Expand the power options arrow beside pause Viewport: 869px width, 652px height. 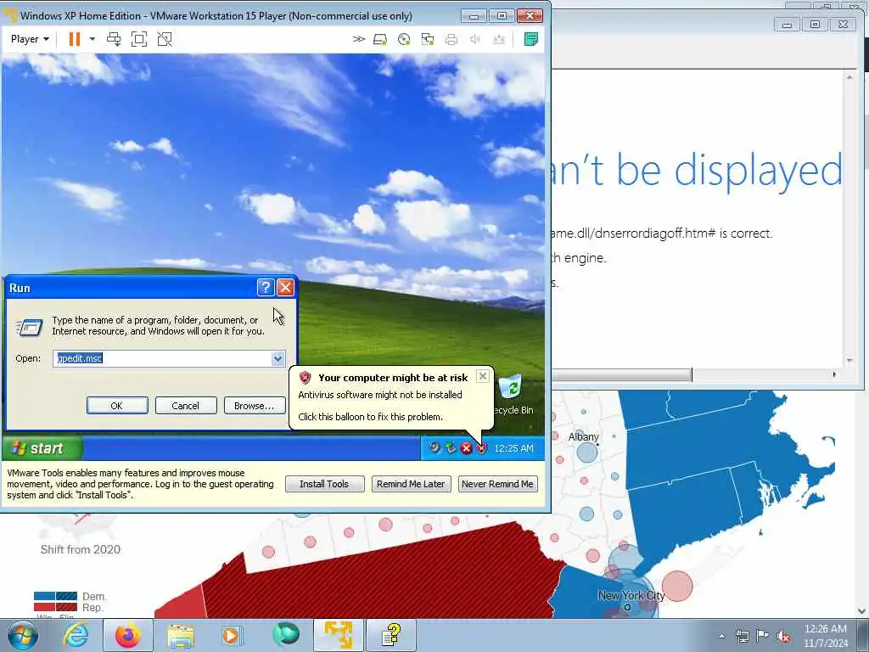tap(92, 39)
